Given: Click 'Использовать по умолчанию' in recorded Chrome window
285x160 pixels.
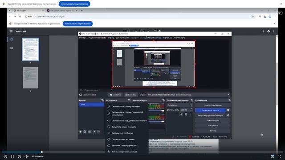Looking at the screenshot, I should click(x=77, y=24).
